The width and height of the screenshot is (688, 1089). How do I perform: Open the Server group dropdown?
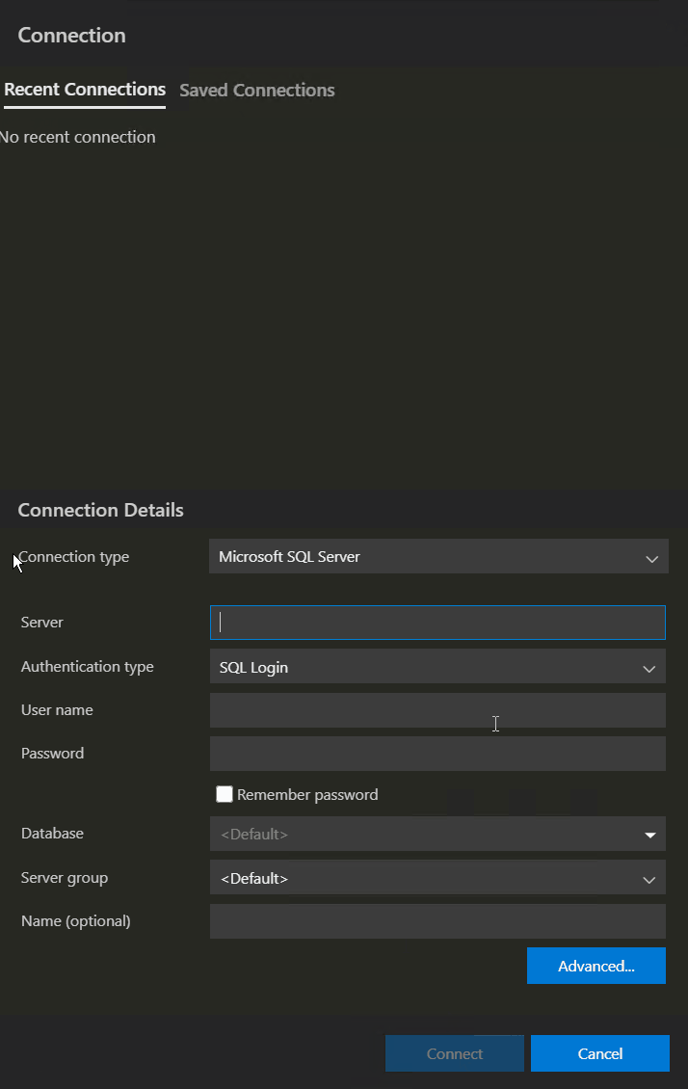(x=438, y=877)
